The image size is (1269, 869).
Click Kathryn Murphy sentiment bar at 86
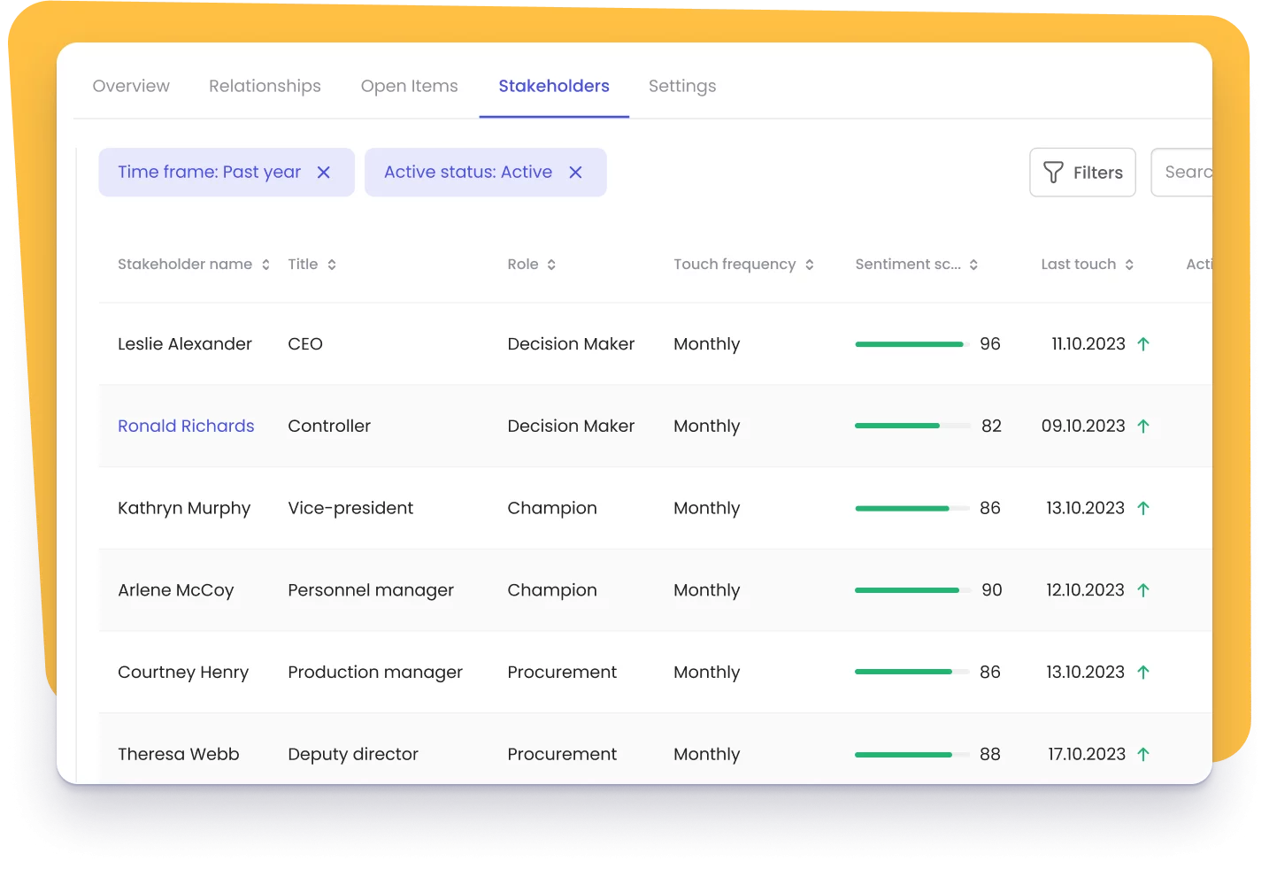point(912,508)
